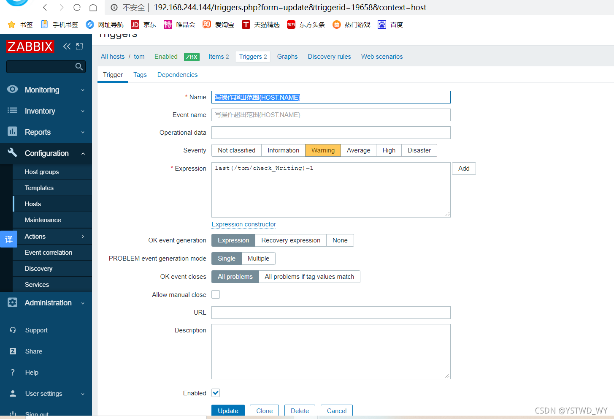Toggle the Enabled checkbox
The height and width of the screenshot is (419, 614).
(x=216, y=393)
